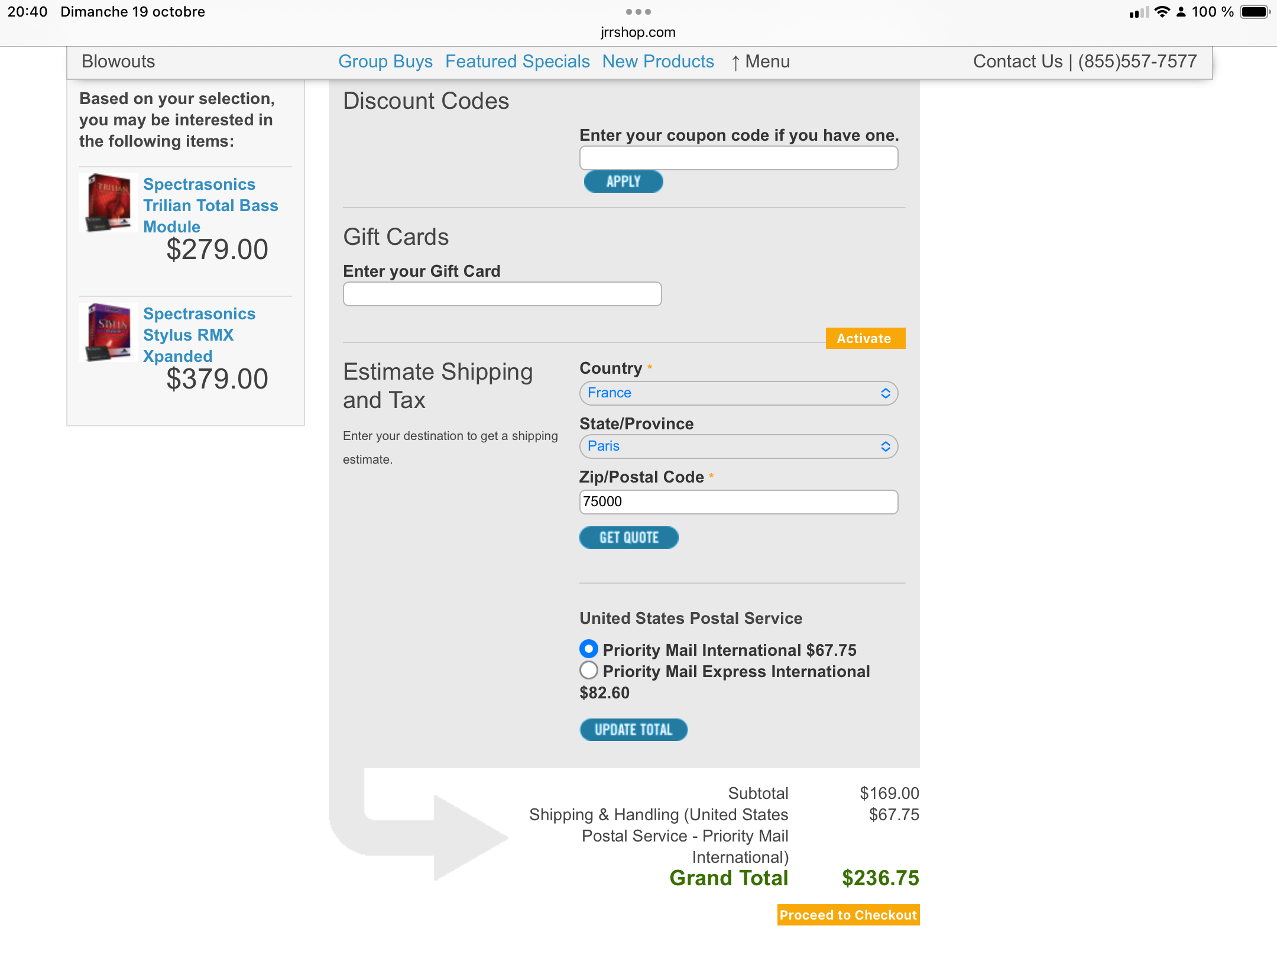Click the Trilian Total Bass product image
1277x958 pixels.
(x=109, y=203)
